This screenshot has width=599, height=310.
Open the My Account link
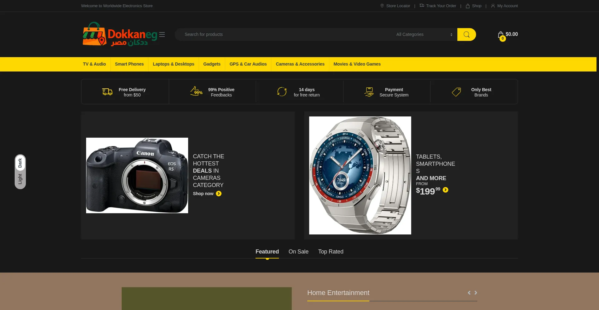[x=508, y=6]
